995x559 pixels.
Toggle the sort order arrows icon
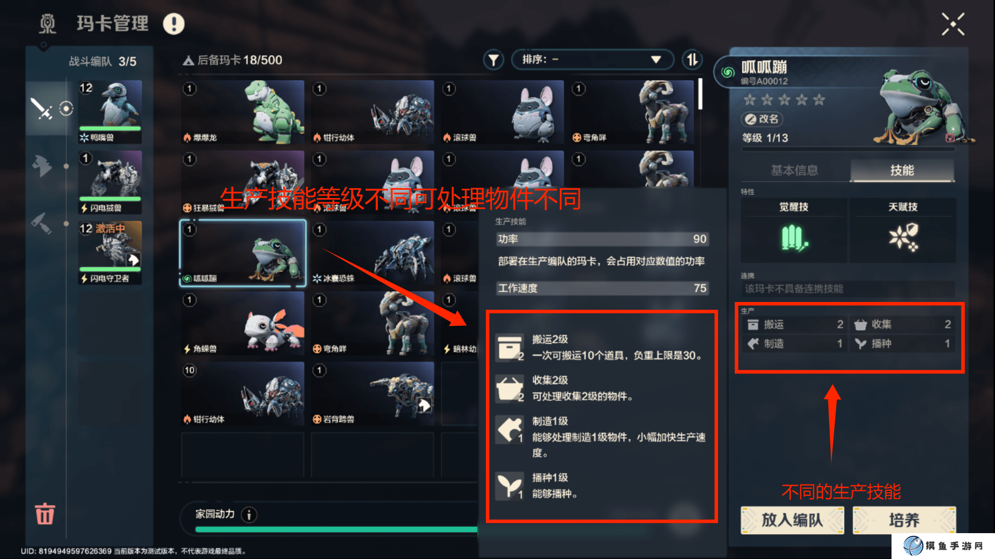692,60
